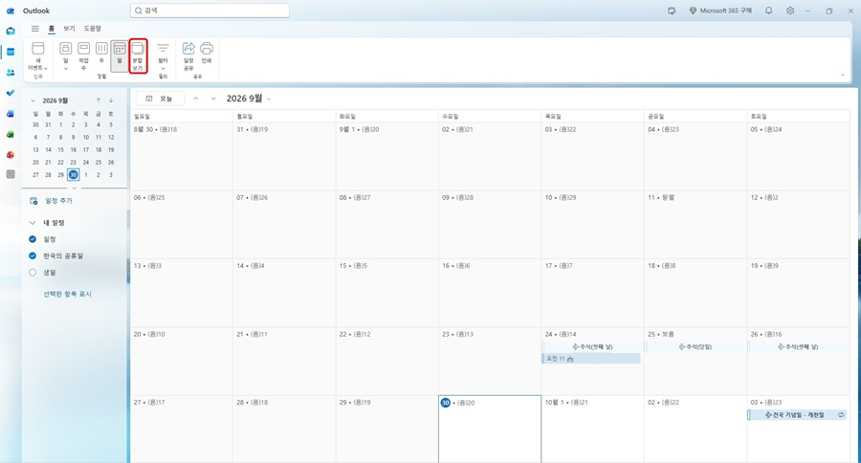Select the Month view (월) button

[120, 56]
